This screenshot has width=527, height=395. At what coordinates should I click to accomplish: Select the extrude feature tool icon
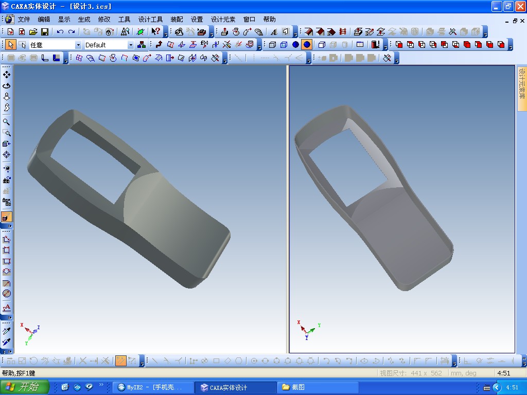point(224,31)
